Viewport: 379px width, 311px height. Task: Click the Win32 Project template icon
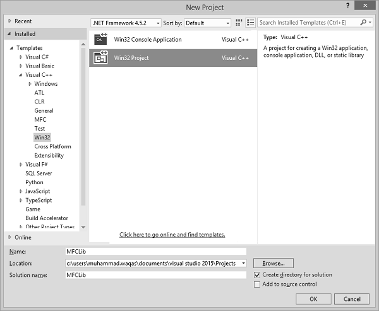100,57
